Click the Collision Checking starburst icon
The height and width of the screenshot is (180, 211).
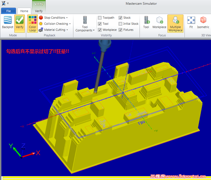point(41,24)
